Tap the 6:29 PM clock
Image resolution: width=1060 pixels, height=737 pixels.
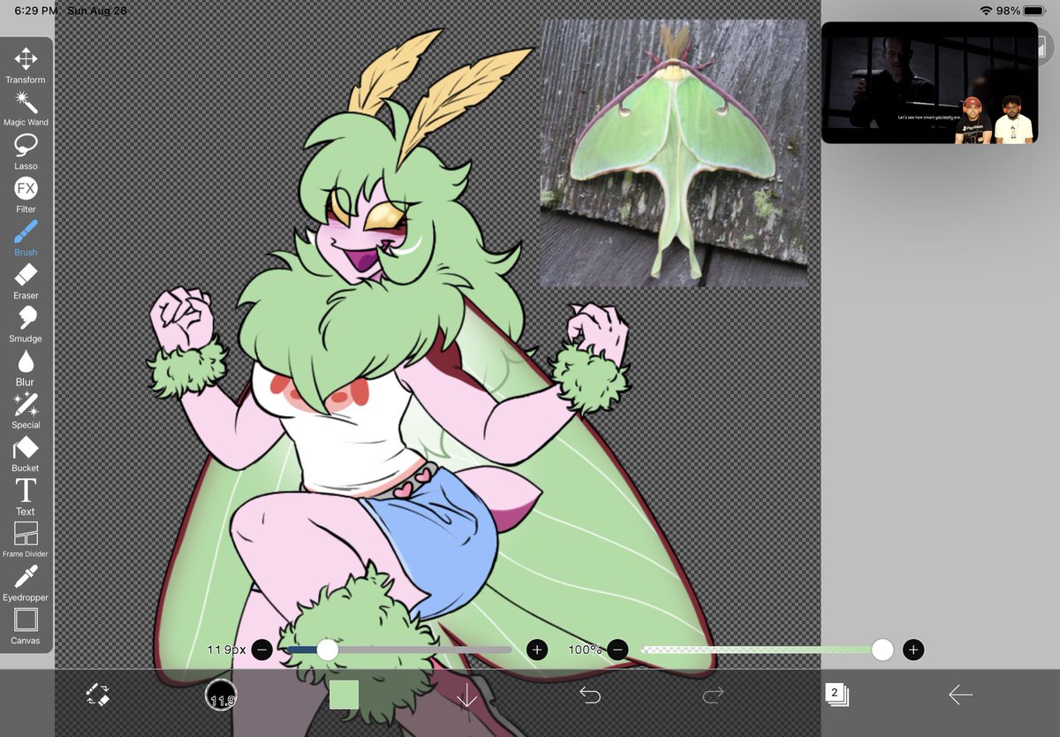[36, 11]
